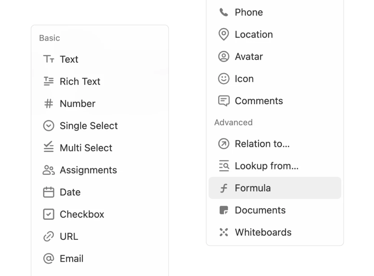Click the Rich Text icon
Viewport: 374px width, 276px height.
tap(48, 81)
